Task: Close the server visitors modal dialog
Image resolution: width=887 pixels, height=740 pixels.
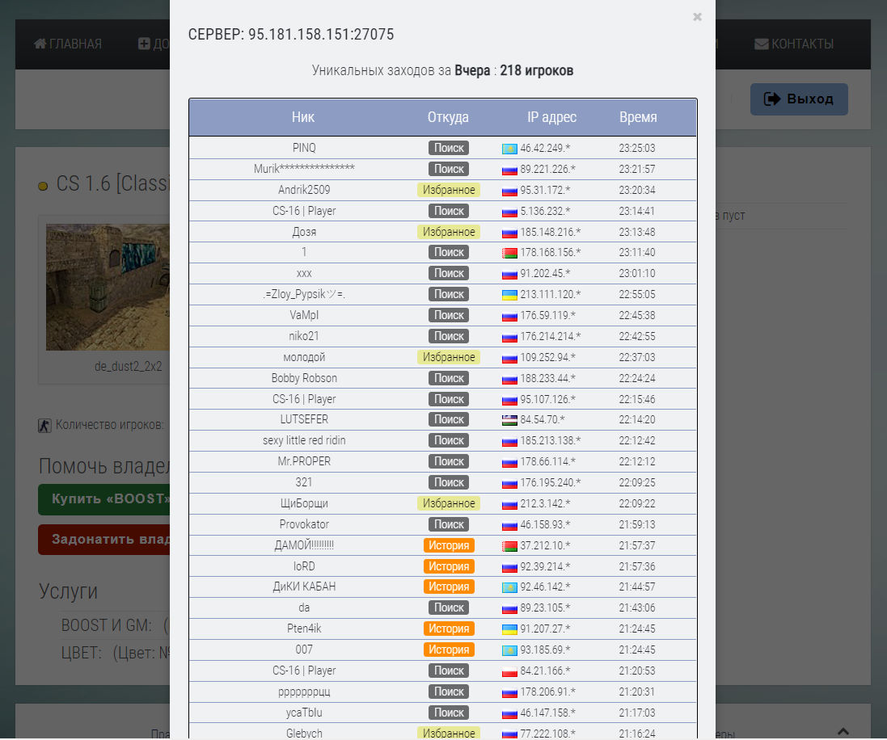Action: (x=697, y=17)
